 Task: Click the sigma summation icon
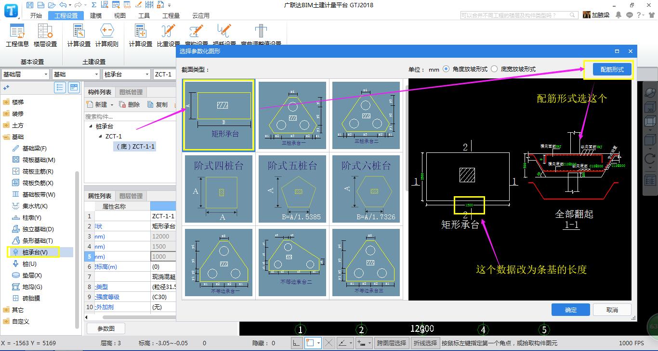pyautogui.click(x=93, y=5)
